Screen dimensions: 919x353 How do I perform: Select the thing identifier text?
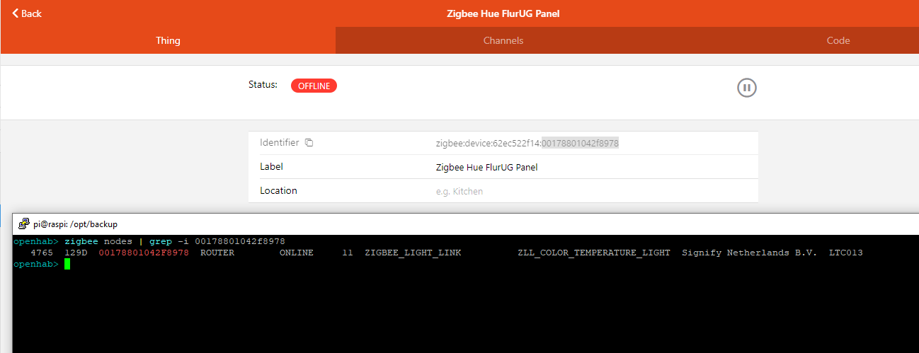(527, 143)
